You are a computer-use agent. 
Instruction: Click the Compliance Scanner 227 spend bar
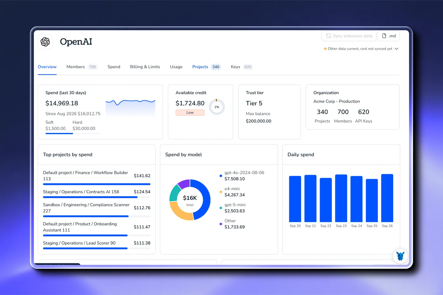point(97,216)
